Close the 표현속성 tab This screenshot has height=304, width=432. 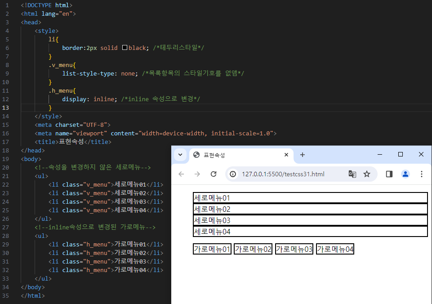click(x=286, y=155)
